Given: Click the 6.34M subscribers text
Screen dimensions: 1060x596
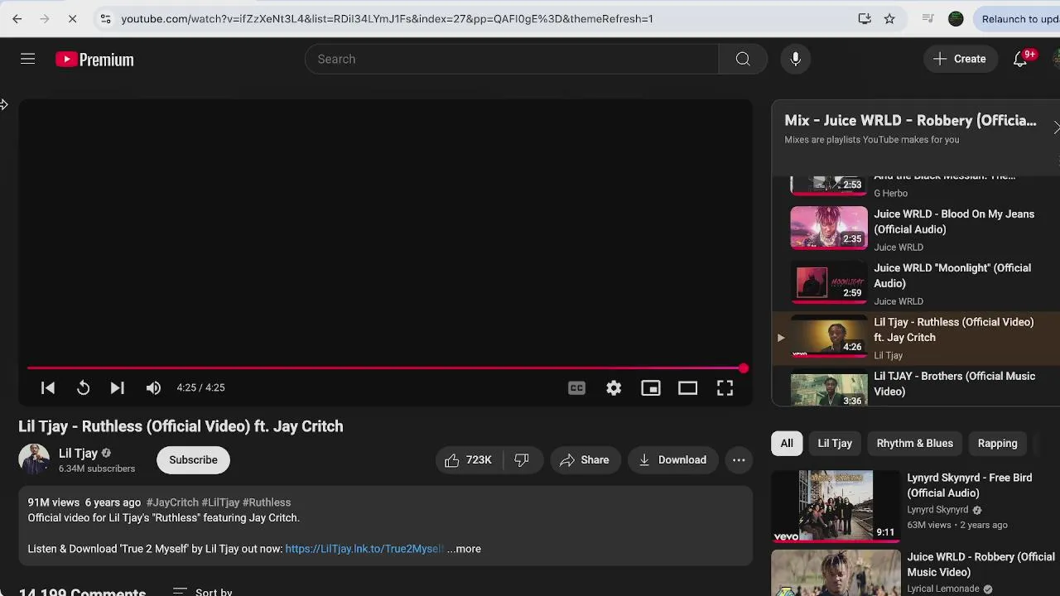Looking at the screenshot, I should pyautogui.click(x=97, y=469).
